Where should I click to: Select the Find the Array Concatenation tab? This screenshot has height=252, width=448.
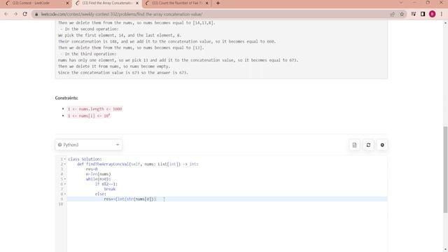click(x=107, y=3)
